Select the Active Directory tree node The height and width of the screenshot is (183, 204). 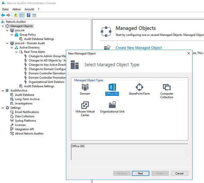click(x=30, y=48)
